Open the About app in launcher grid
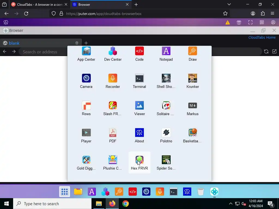 [x=139, y=136]
